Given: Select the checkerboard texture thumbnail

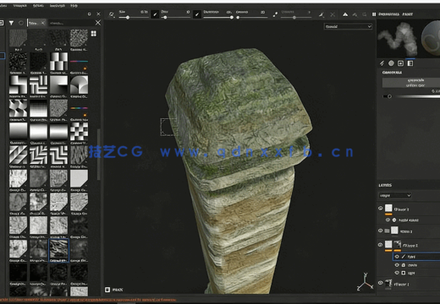Looking at the screenshot, I should pyautogui.click(x=79, y=132).
